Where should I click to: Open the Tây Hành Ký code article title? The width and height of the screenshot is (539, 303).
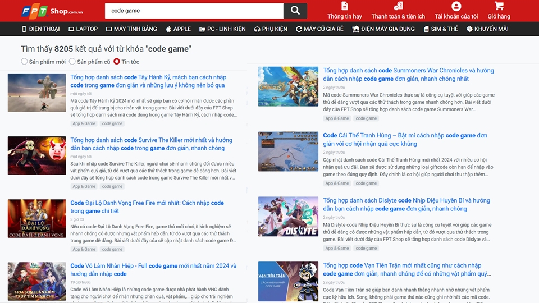coord(148,81)
